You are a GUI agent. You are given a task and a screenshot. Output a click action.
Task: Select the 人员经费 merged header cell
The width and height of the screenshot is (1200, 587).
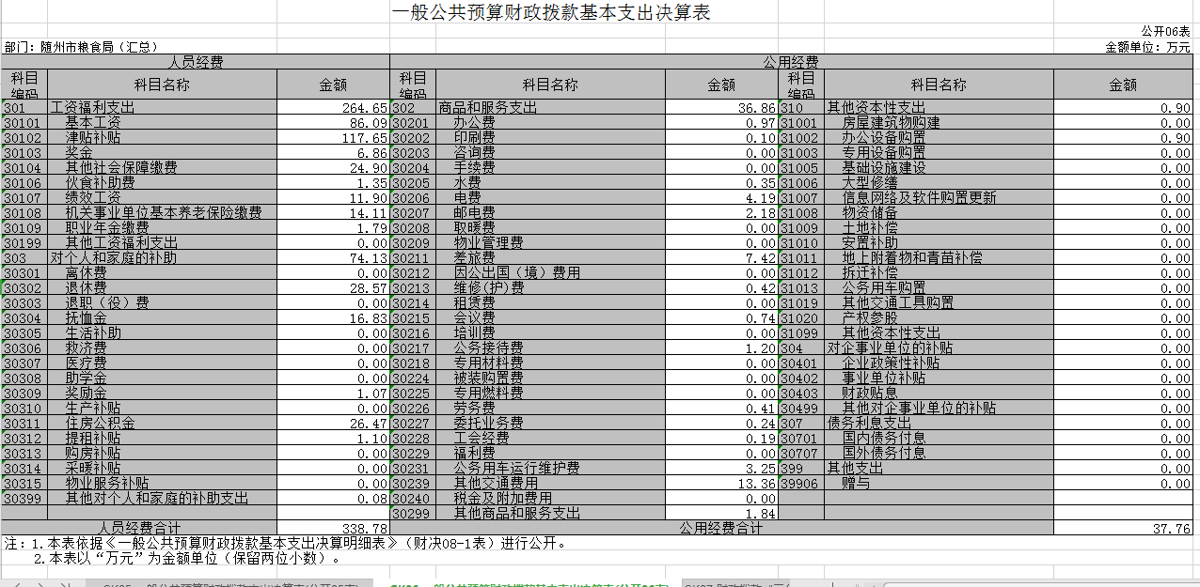coord(196,62)
